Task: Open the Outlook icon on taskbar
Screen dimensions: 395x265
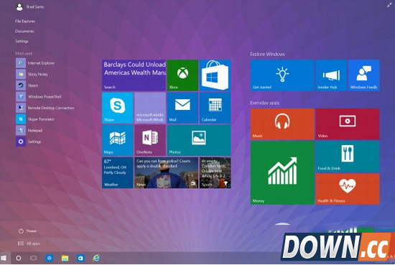Action: [x=80, y=259]
